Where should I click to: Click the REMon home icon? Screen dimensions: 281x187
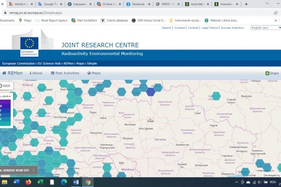coord(4,73)
